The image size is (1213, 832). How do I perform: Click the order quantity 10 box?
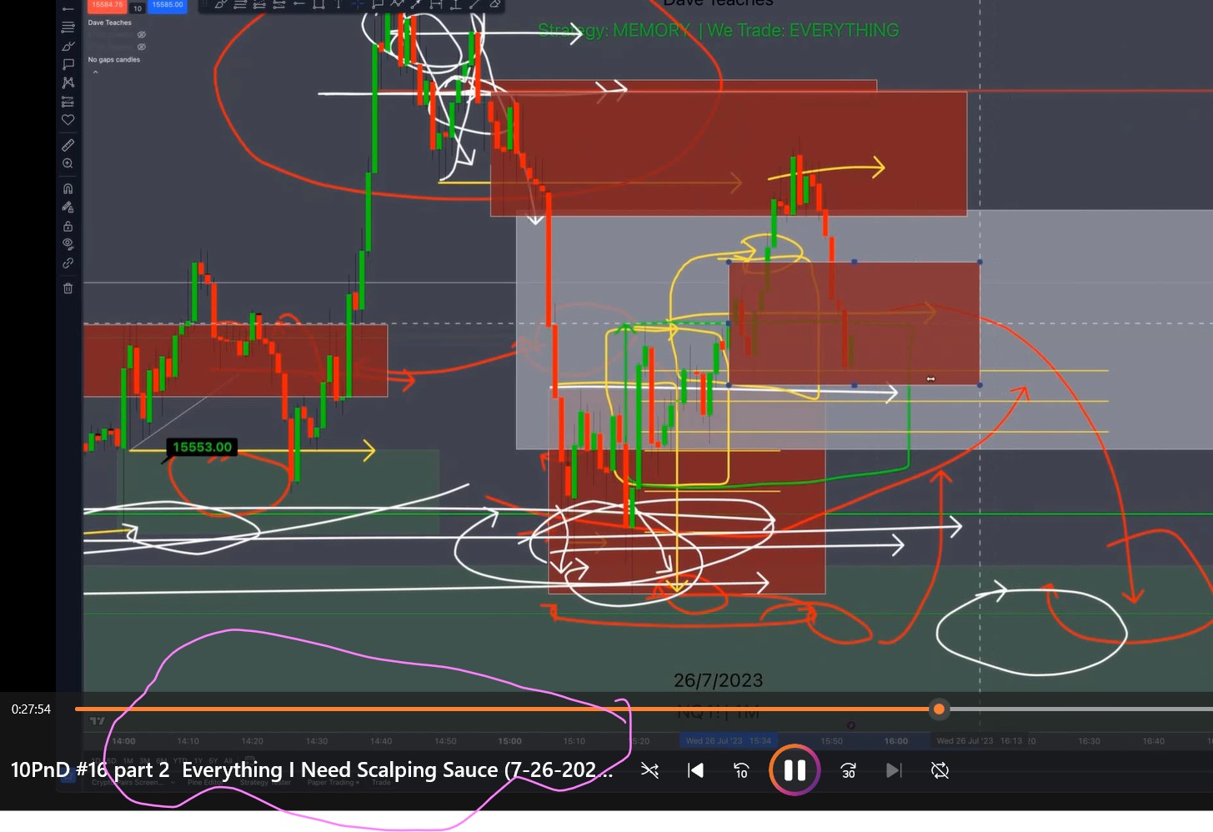(138, 7)
